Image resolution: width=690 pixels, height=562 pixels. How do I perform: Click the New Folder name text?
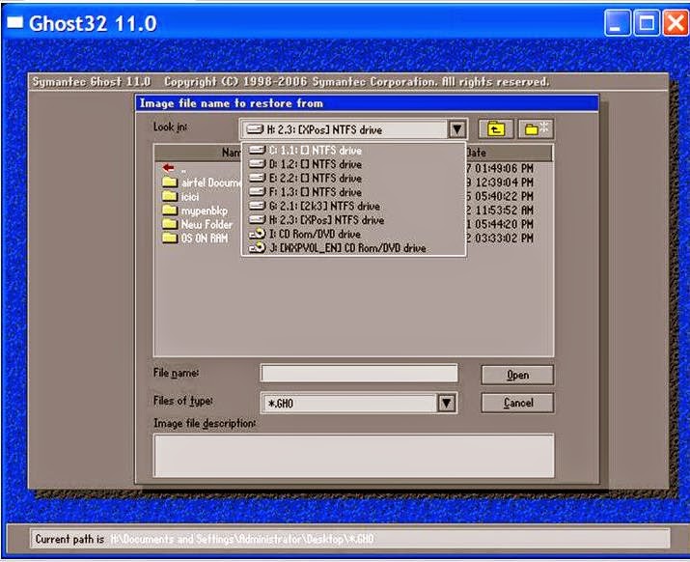(x=207, y=225)
